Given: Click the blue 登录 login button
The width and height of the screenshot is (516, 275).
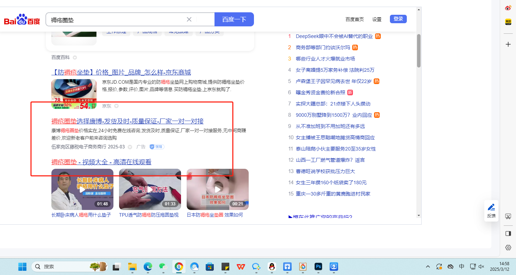Looking at the screenshot, I should (x=398, y=19).
